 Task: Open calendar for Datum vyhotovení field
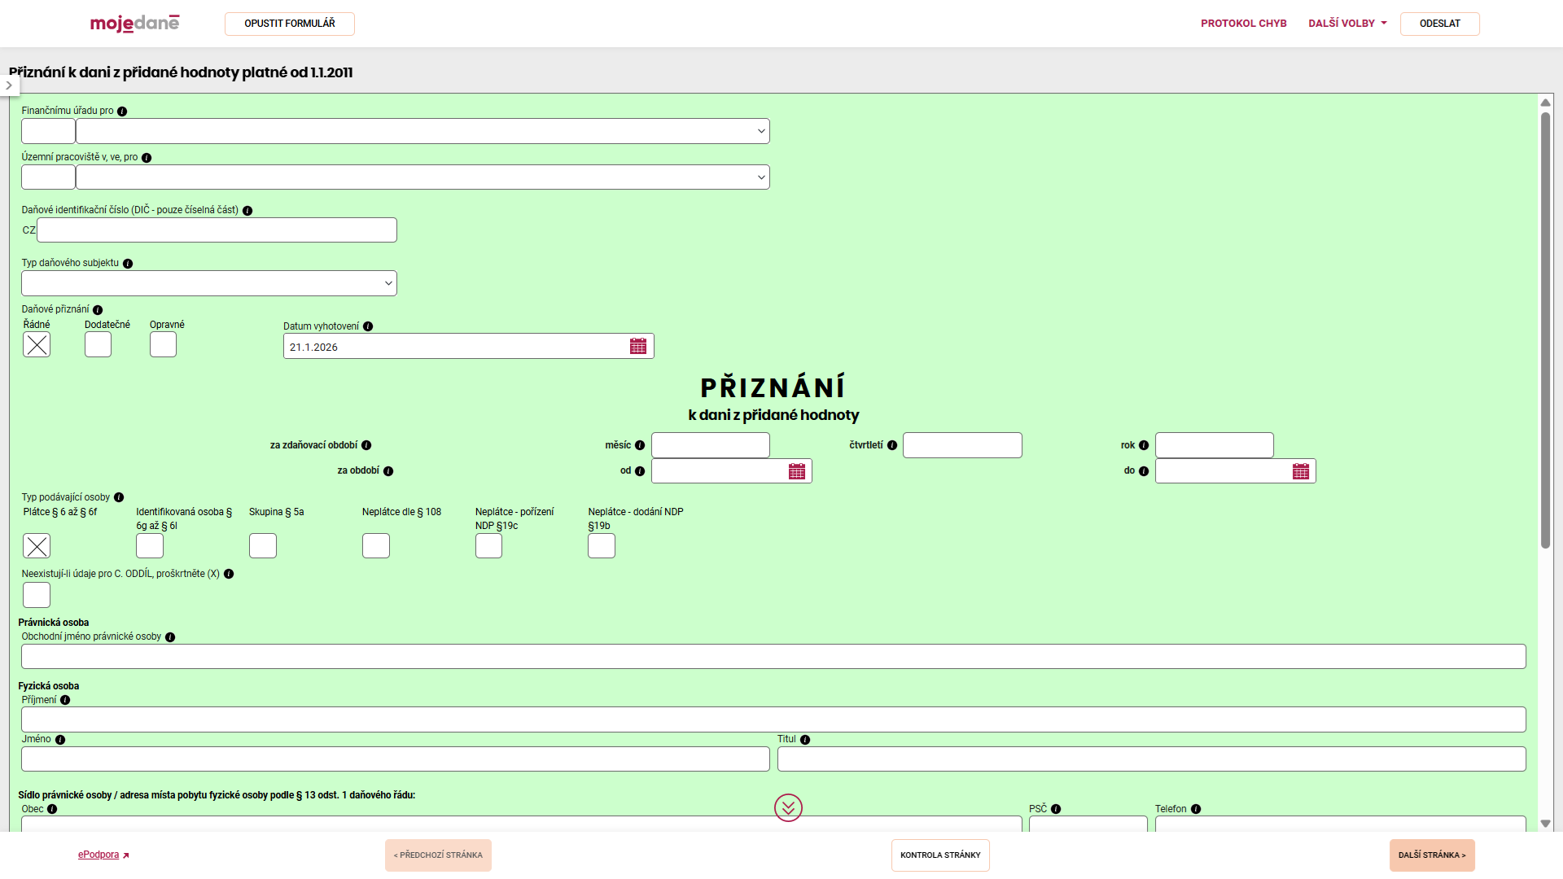point(638,347)
